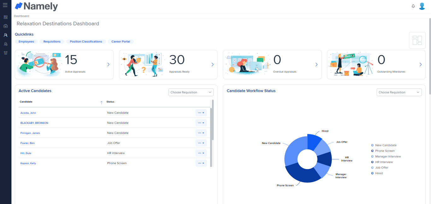Image resolution: width=431 pixels, height=204 pixels.
Task: Open the Requisitions quicklink
Action: point(52,41)
